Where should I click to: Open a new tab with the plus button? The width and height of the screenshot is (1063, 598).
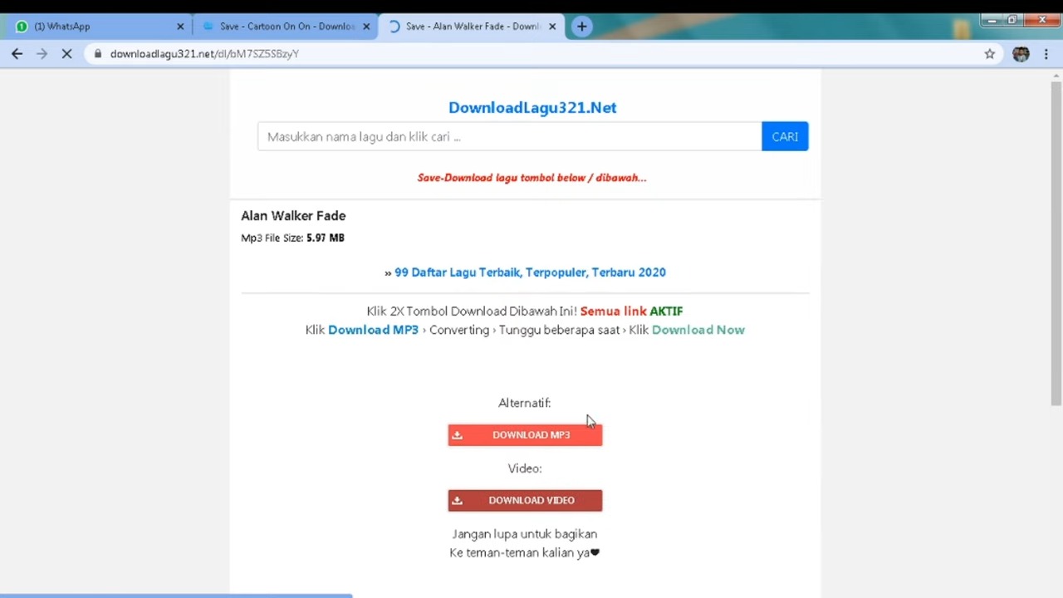[x=581, y=27]
